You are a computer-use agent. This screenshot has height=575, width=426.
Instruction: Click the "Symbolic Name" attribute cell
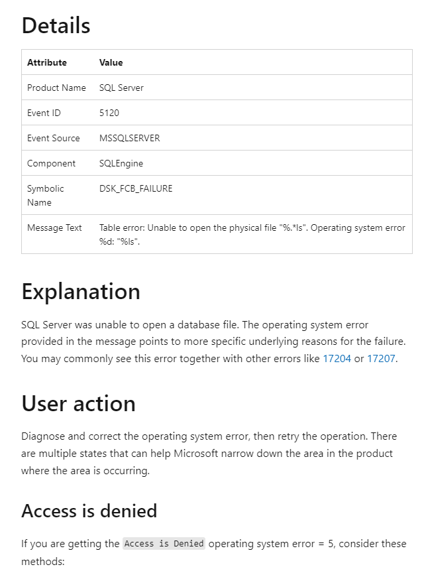point(45,195)
